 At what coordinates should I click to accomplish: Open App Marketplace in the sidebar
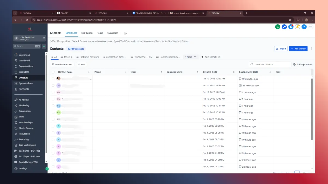27,145
